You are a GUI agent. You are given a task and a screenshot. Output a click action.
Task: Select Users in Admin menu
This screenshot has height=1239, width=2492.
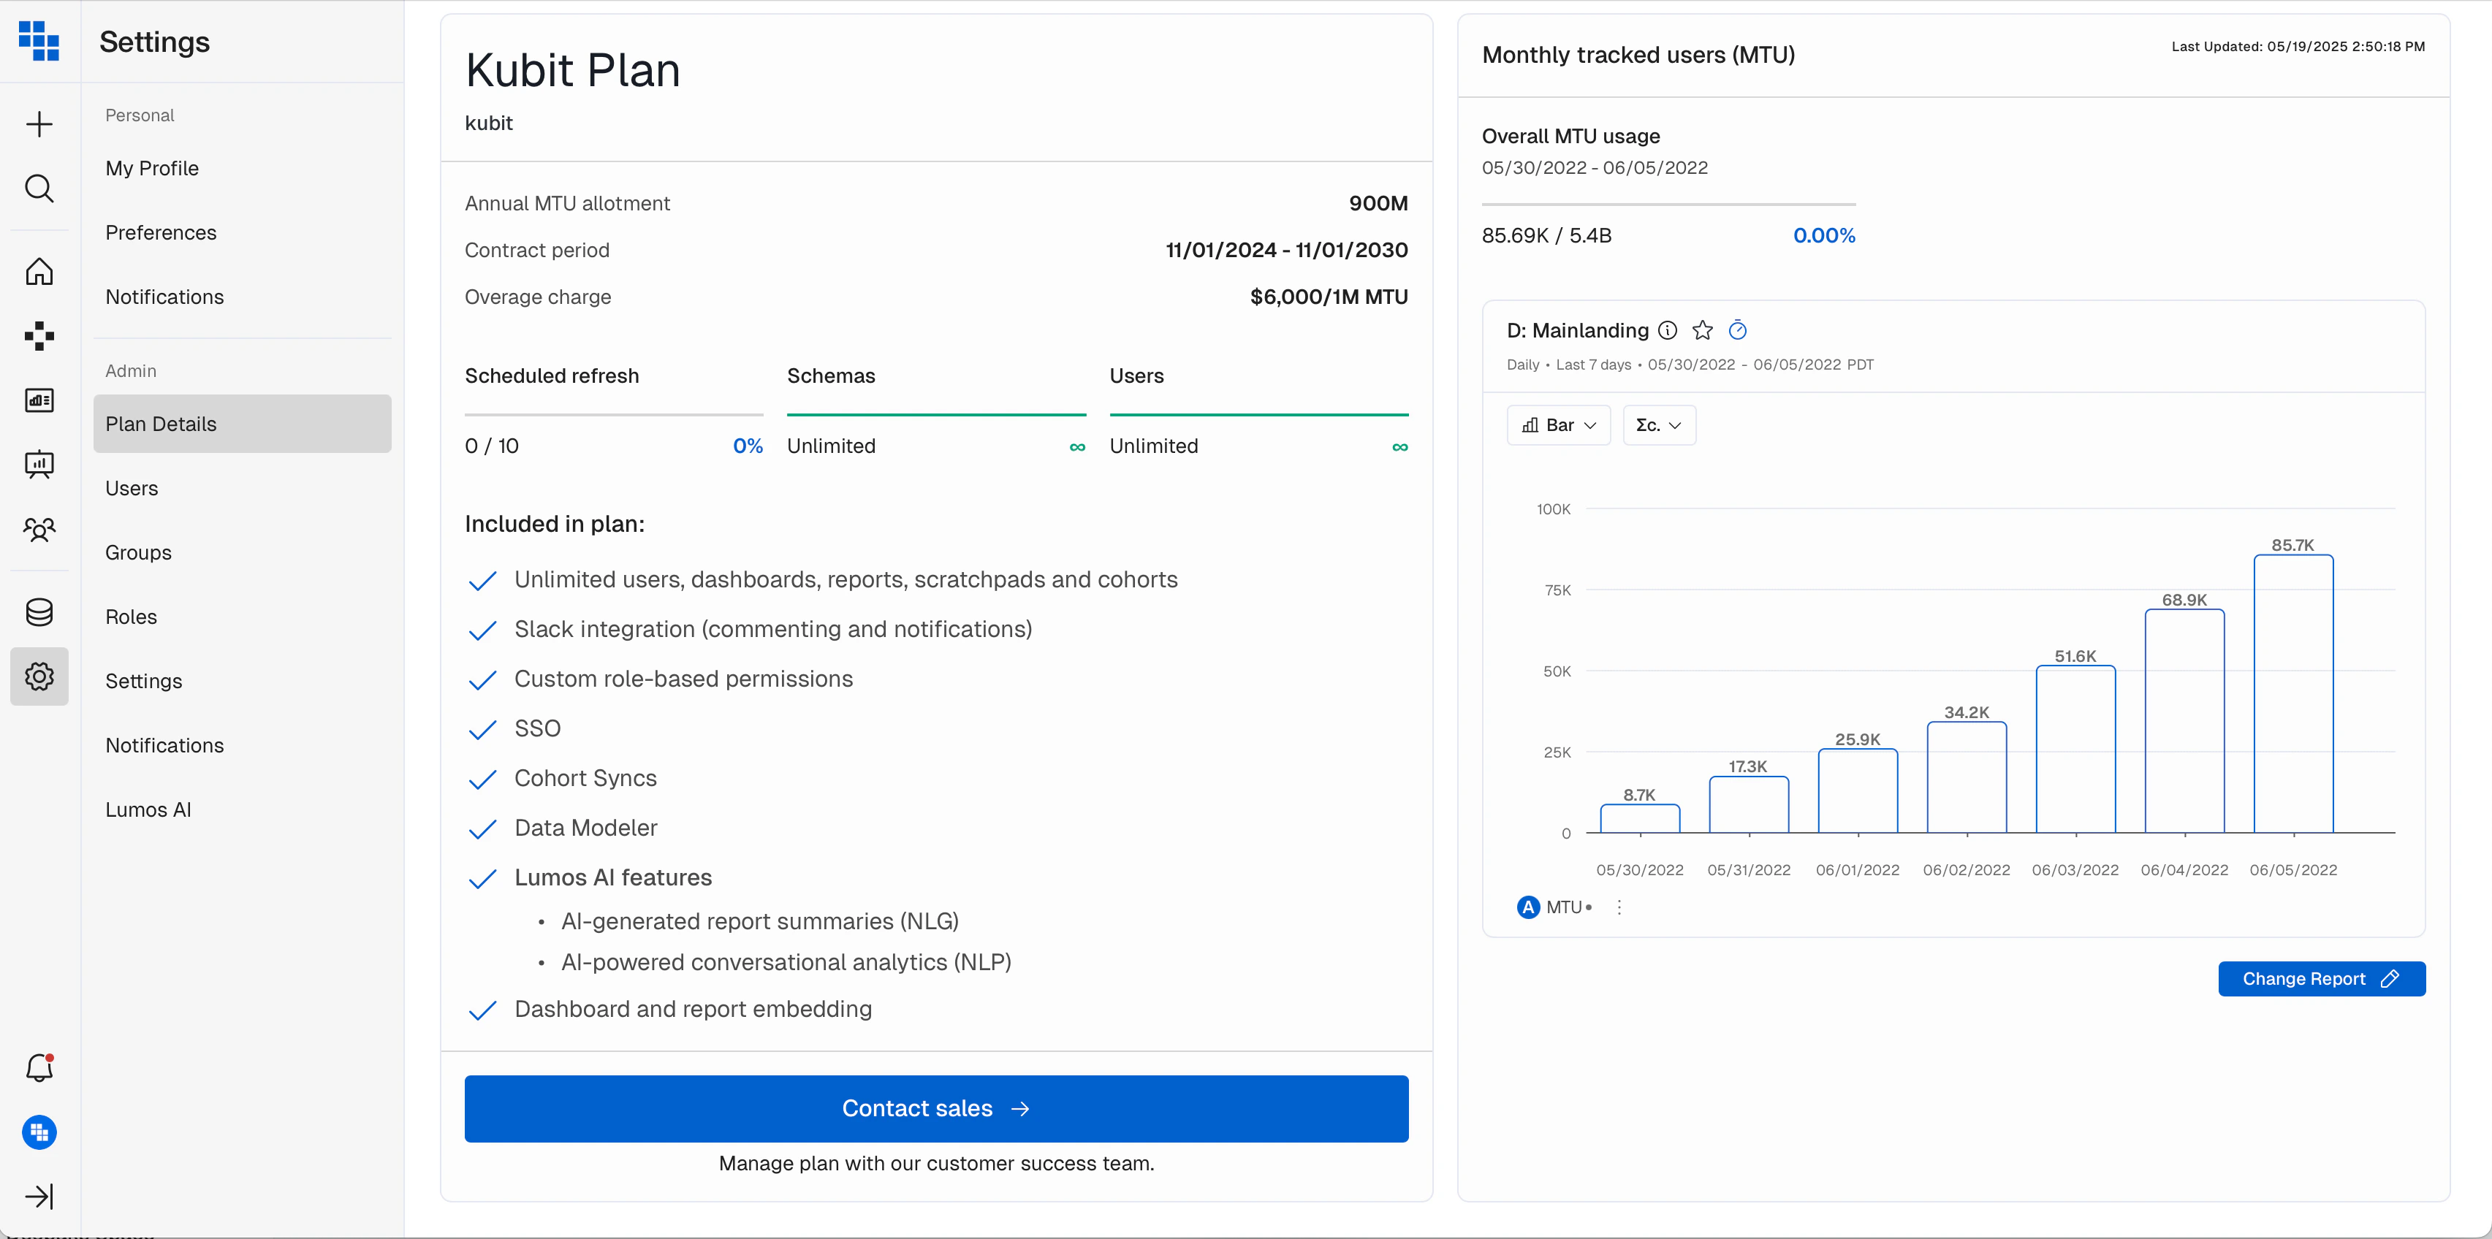click(x=132, y=489)
